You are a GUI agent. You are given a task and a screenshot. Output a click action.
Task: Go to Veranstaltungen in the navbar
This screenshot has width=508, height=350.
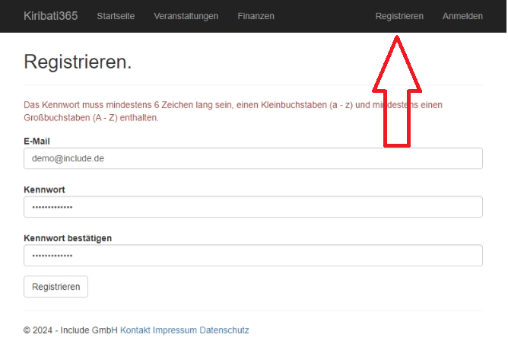(x=186, y=16)
